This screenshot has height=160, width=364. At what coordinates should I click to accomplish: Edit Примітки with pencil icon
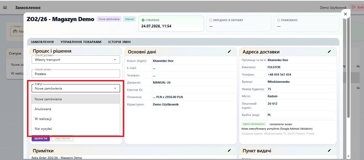click(229, 150)
